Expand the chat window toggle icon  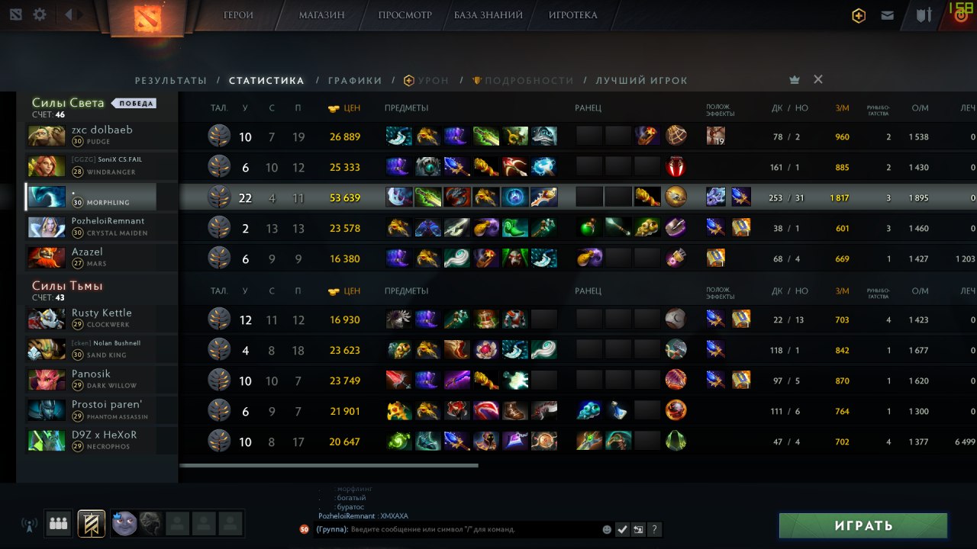click(x=638, y=529)
